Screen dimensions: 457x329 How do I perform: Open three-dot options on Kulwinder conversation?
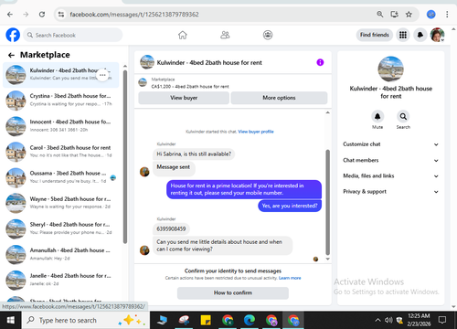(102, 75)
